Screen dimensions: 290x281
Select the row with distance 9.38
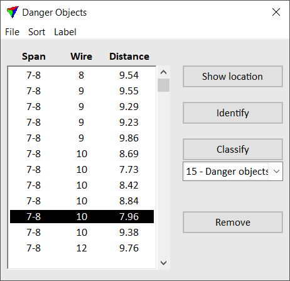pos(82,233)
